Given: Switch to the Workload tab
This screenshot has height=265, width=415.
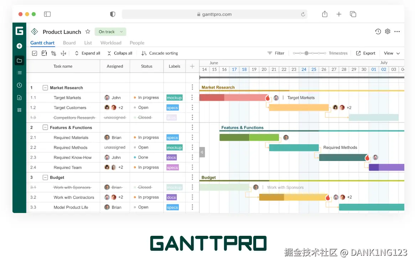Looking at the screenshot, I should coord(111,43).
